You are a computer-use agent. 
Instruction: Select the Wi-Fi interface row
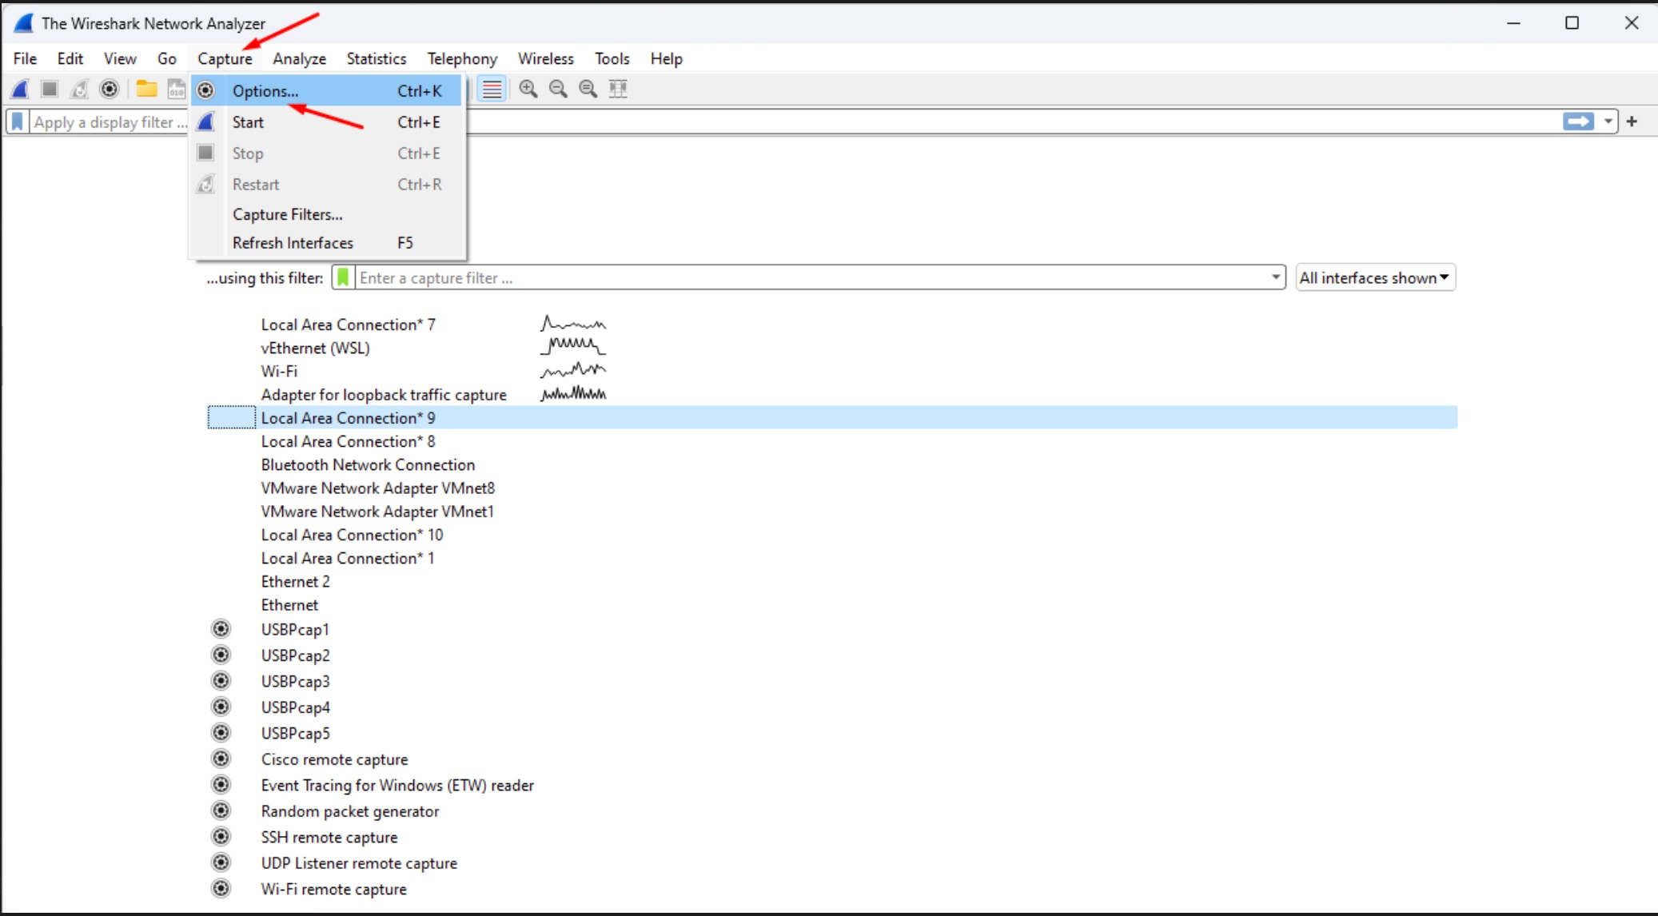279,371
